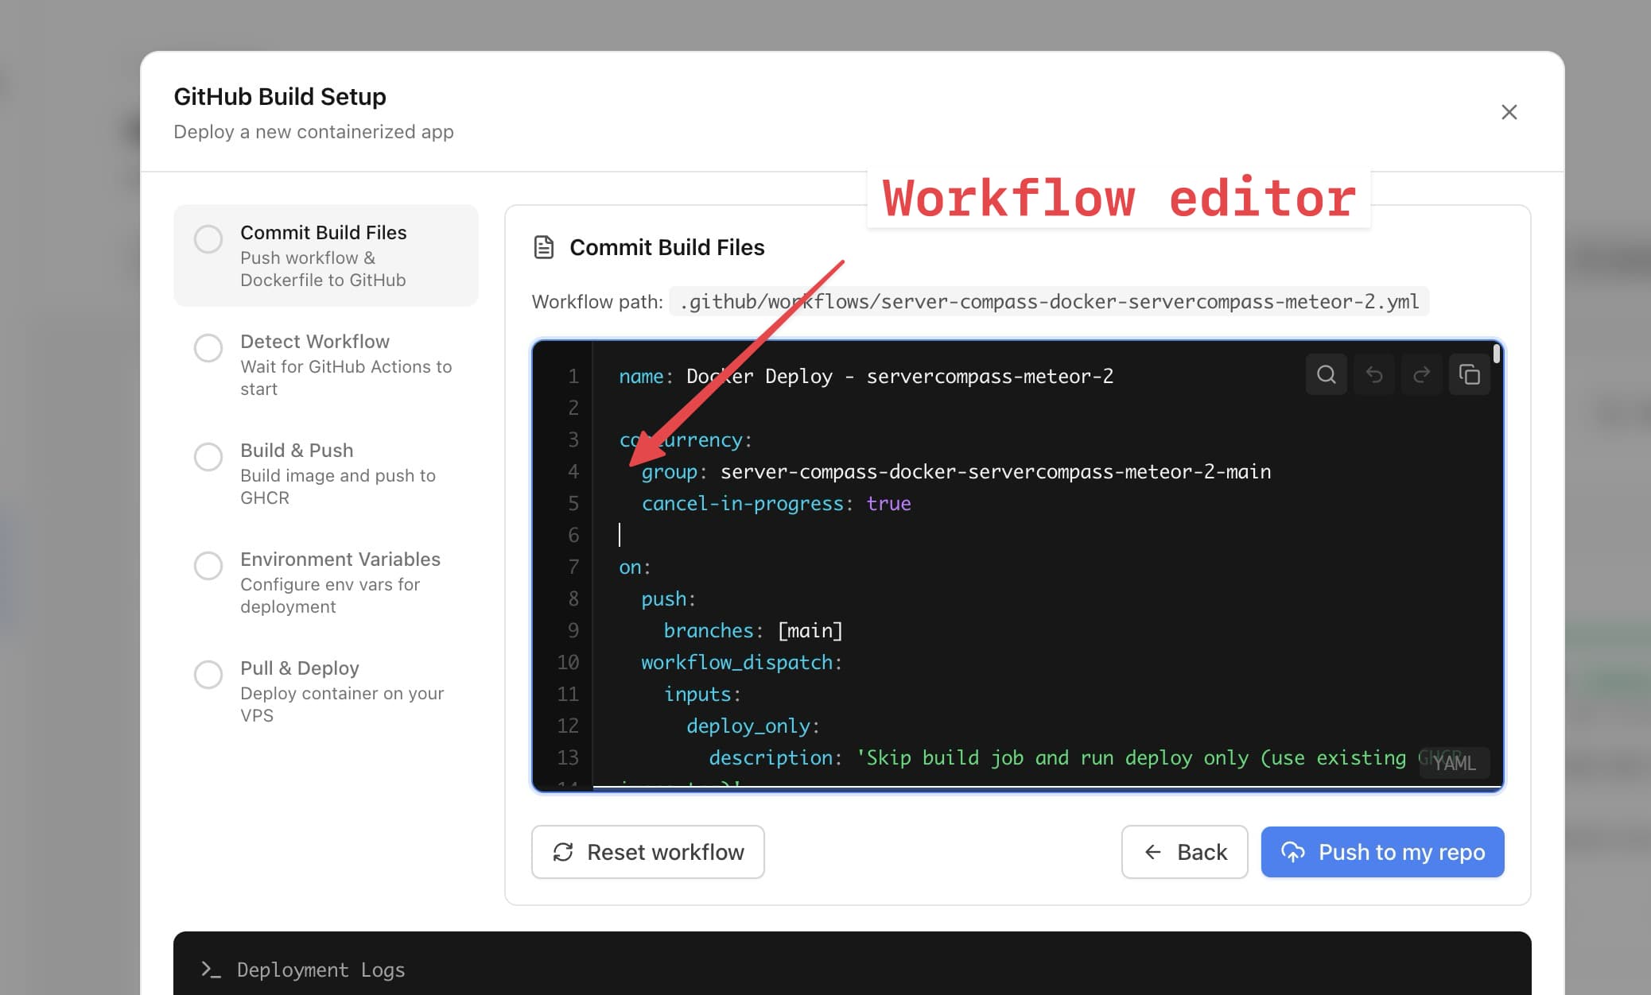Select the Environment Variables step in sidebar
This screenshot has width=1651, height=995.
tap(208, 565)
